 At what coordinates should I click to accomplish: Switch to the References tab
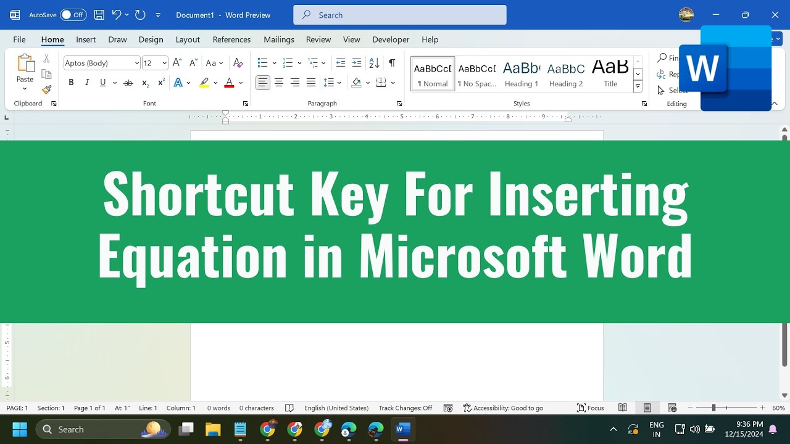231,39
